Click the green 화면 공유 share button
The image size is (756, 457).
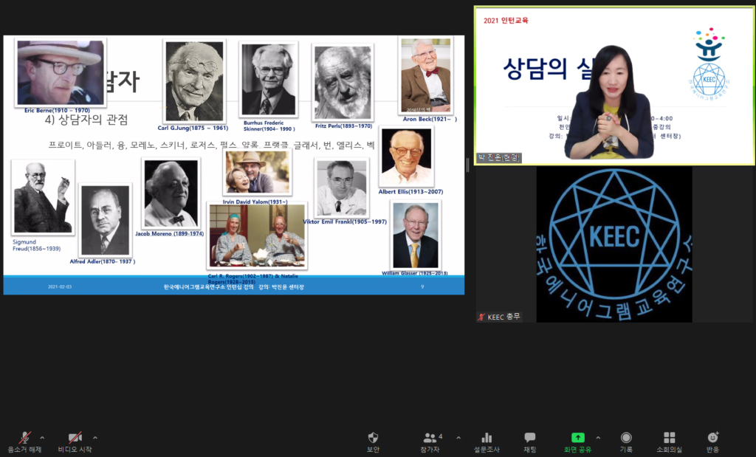tap(577, 442)
